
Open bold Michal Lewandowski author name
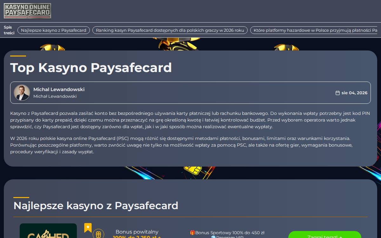59,89
